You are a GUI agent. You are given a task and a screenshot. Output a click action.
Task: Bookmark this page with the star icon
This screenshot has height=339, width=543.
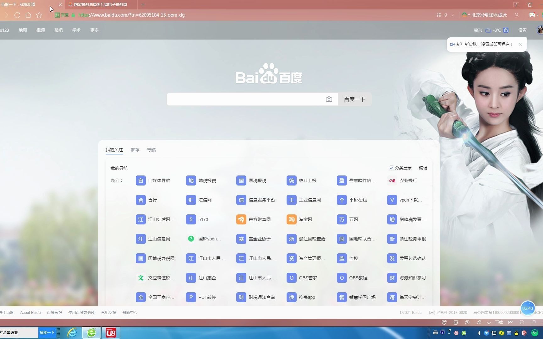39,15
